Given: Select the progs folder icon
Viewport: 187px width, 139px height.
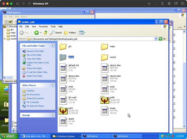Looking at the screenshot, I should tap(63, 57).
